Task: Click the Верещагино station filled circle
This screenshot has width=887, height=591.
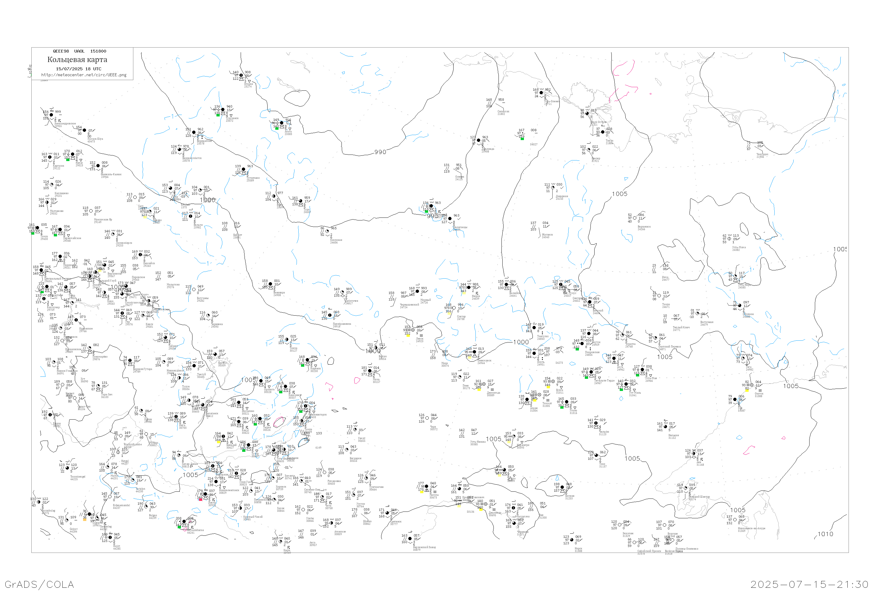Action: 194,133
